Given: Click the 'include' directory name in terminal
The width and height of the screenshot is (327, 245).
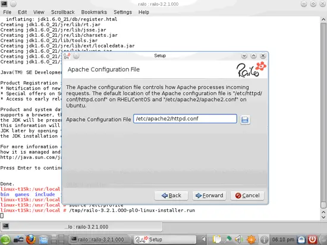Looking at the screenshot, I should tap(45, 194).
